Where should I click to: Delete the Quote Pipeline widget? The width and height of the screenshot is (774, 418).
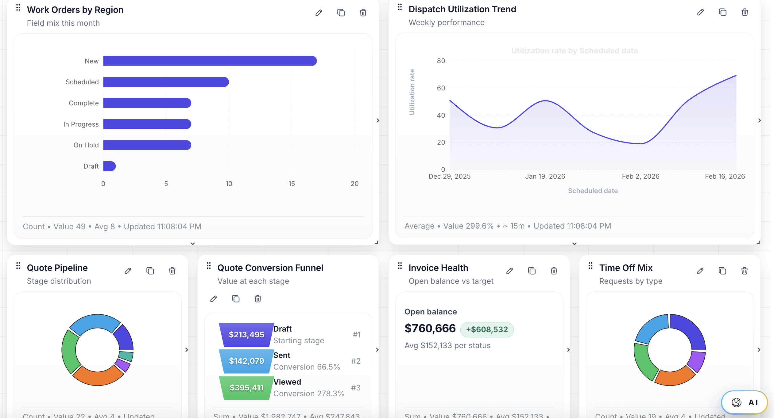point(172,271)
